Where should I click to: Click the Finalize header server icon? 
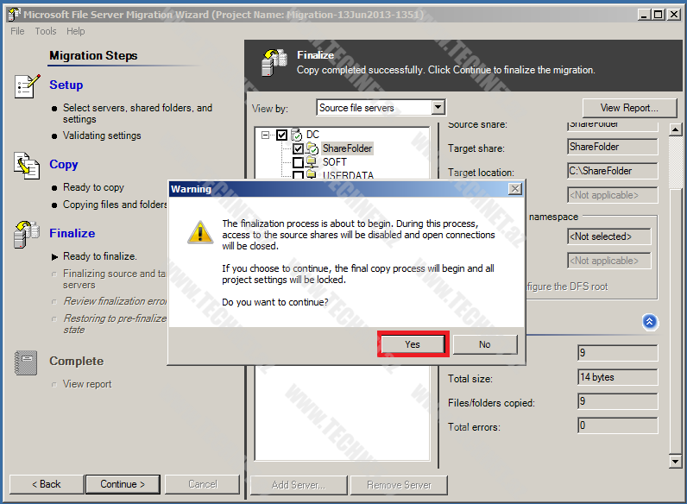(x=275, y=61)
